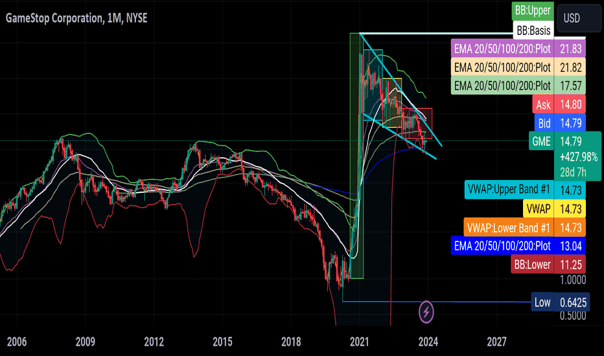Click the 2018 label on time axis
604x356 pixels.
[x=291, y=341]
